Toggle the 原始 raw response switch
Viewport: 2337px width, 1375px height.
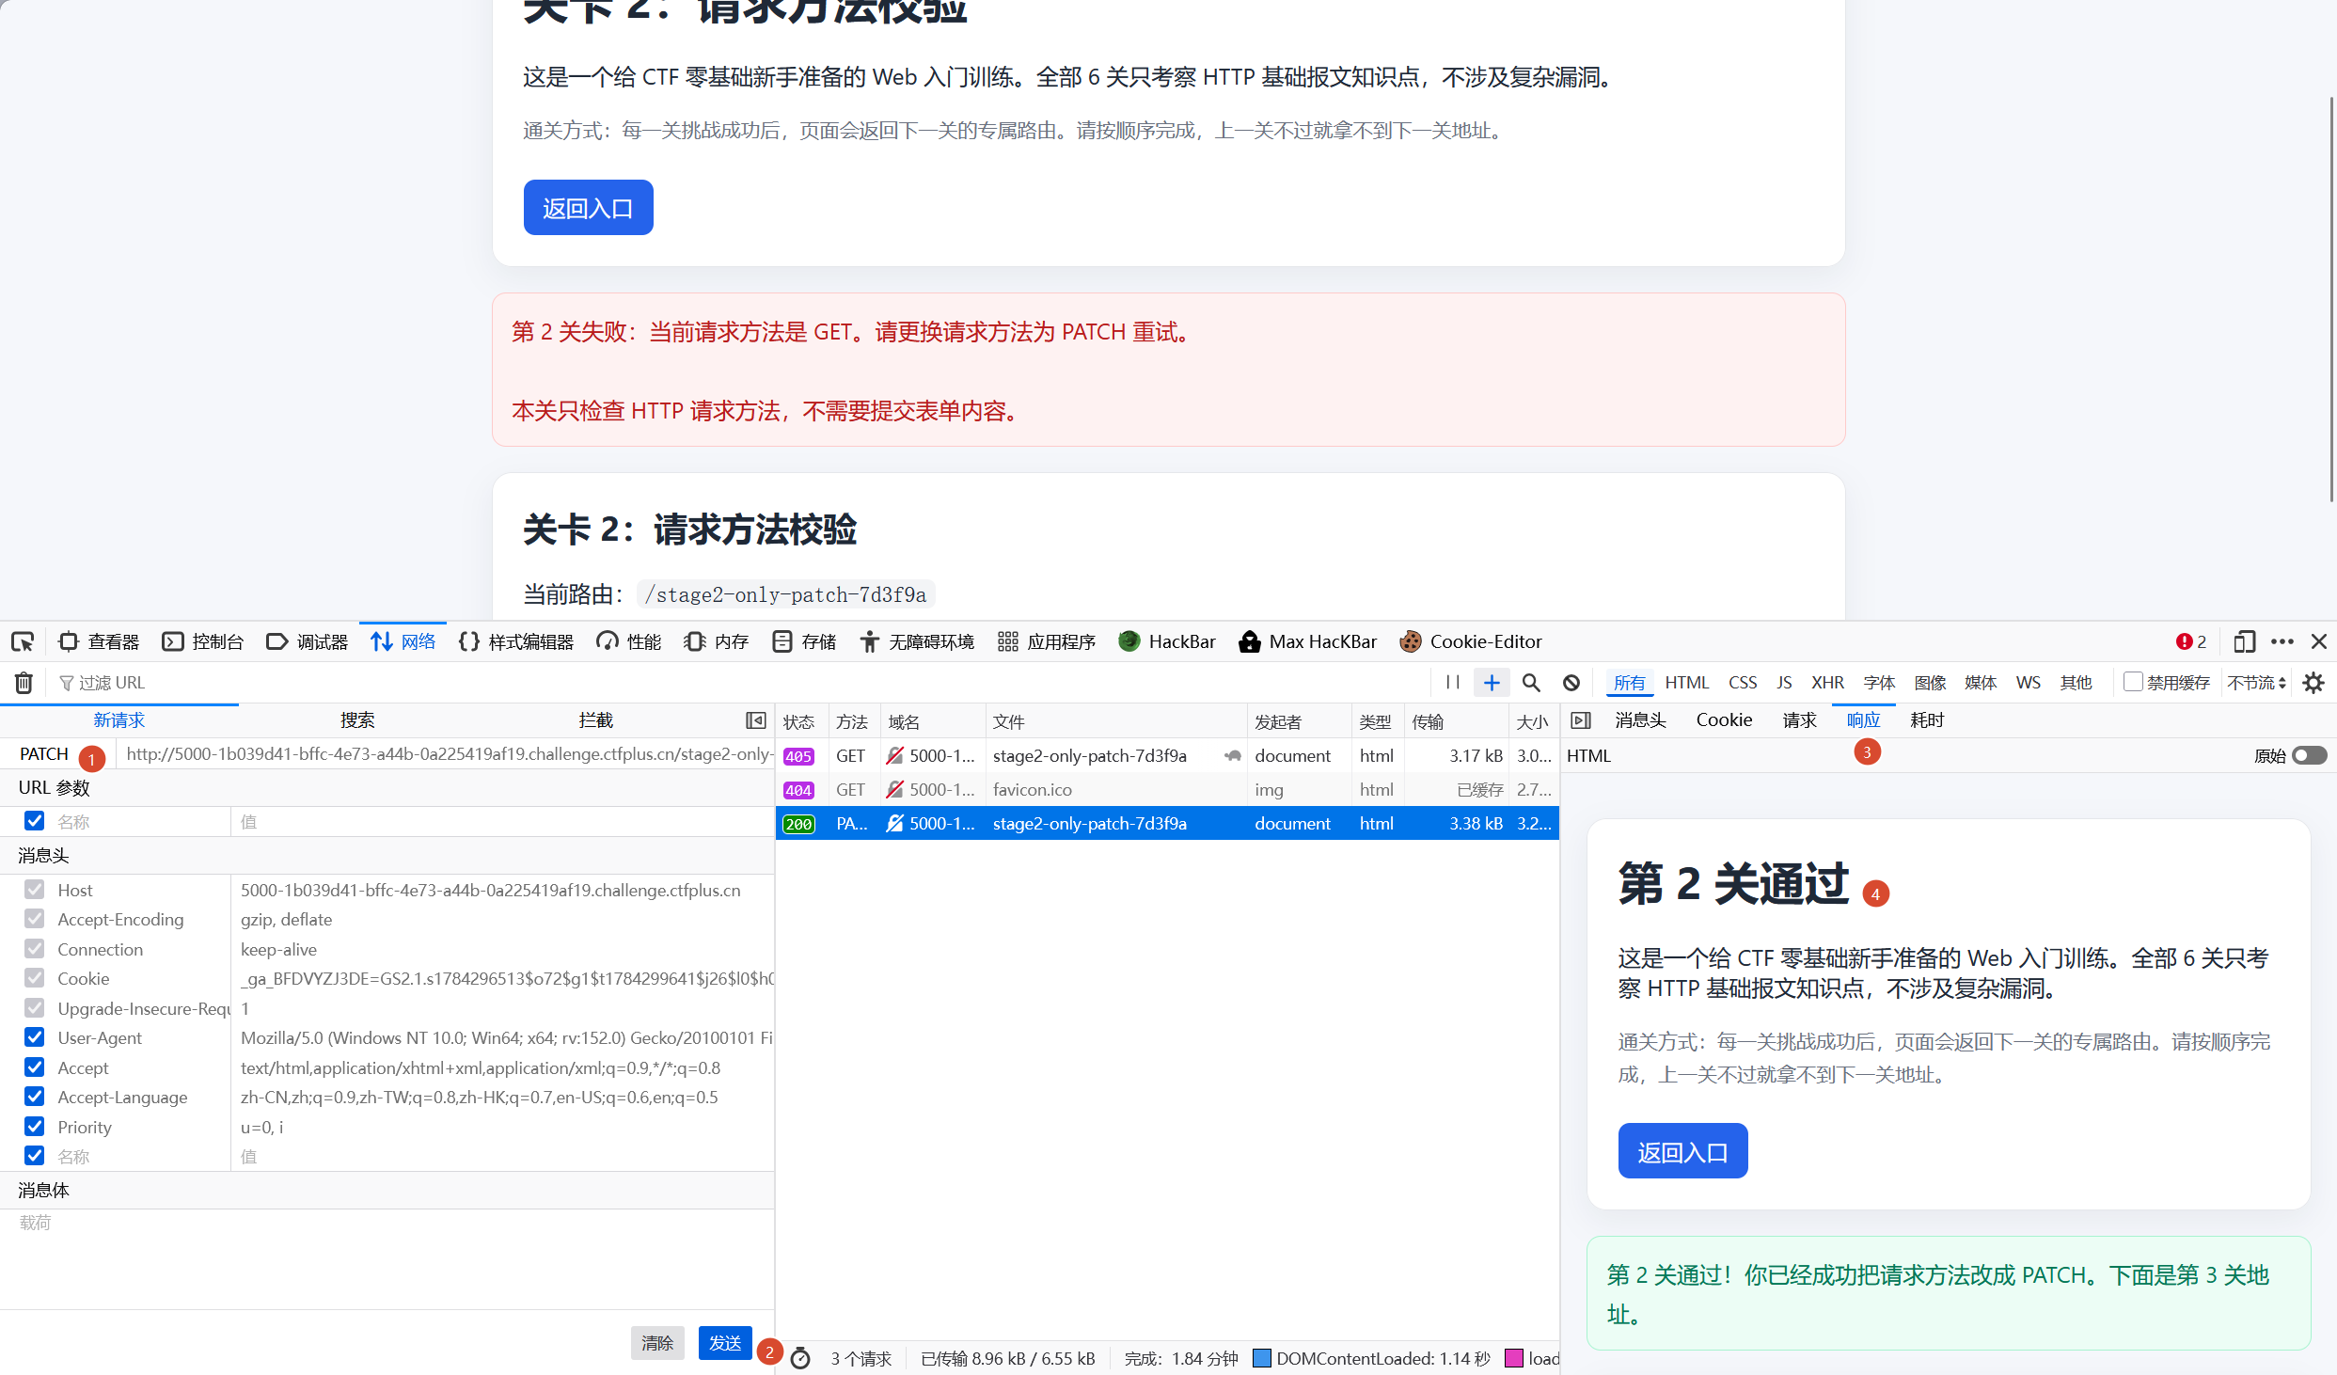2309,755
